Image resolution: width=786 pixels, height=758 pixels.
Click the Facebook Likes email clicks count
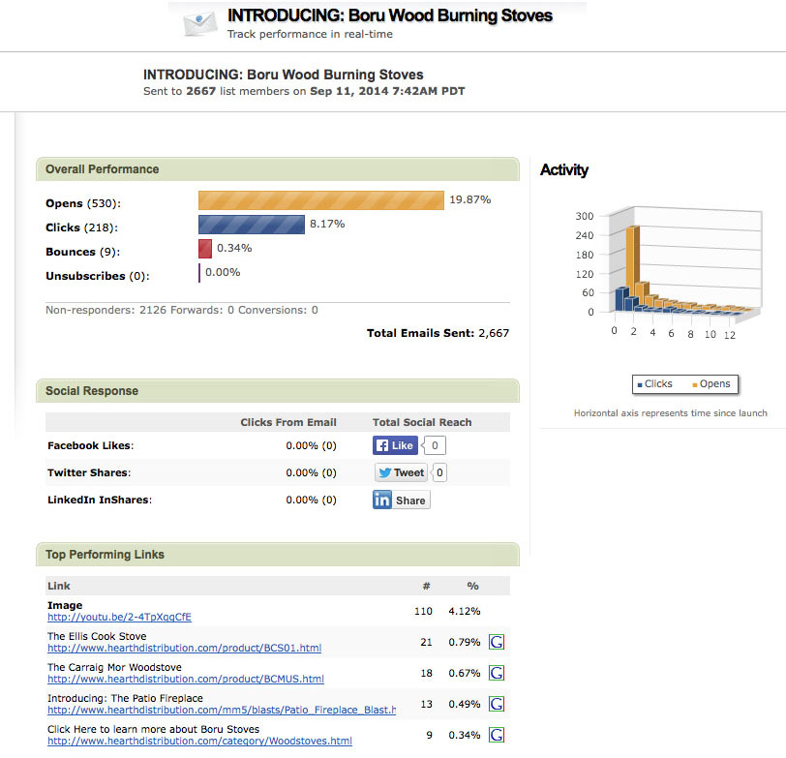[x=329, y=445]
